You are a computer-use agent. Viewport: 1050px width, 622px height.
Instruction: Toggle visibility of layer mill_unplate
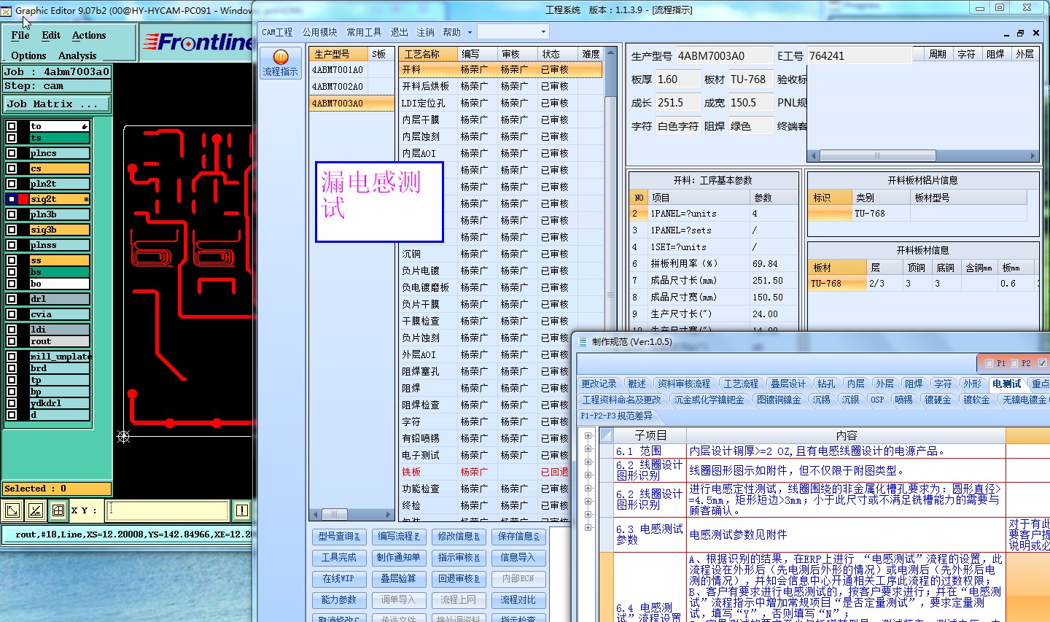[12, 357]
